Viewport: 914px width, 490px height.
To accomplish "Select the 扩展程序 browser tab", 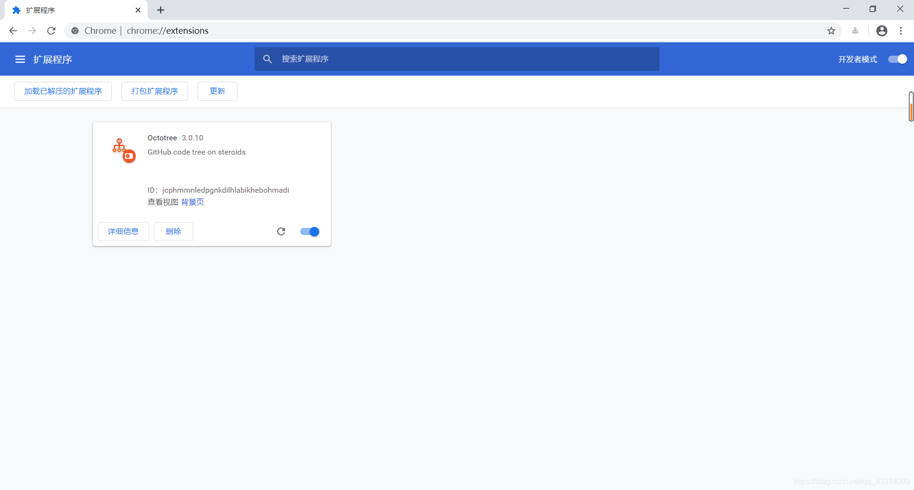I will 76,10.
